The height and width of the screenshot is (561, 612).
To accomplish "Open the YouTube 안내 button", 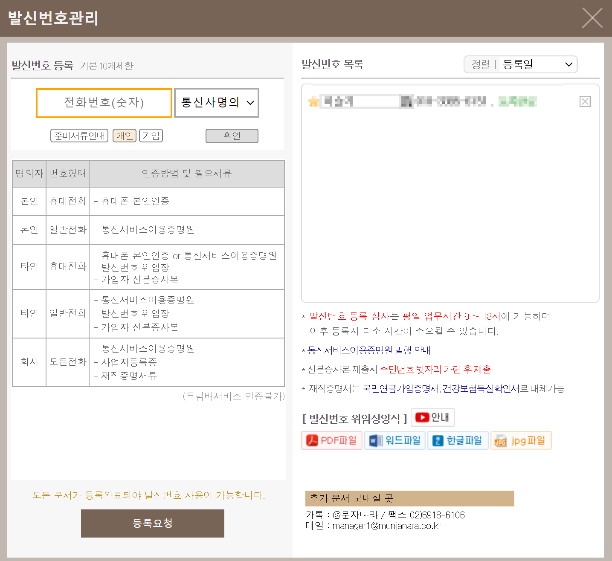I will (433, 417).
